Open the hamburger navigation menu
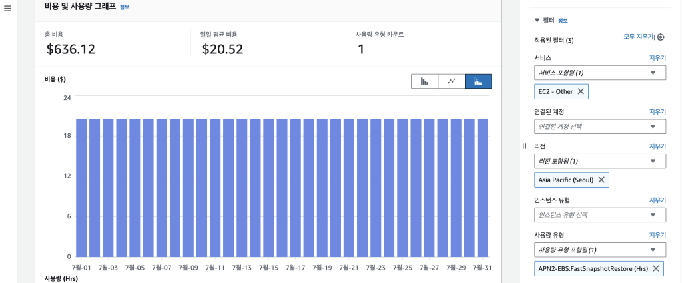This screenshot has width=682, height=283. 7,9
